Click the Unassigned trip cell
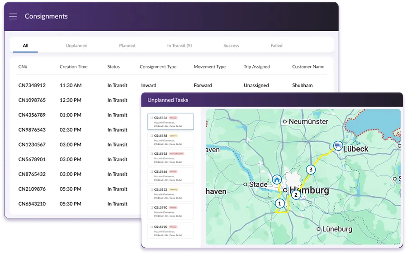The height and width of the screenshot is (254, 407). click(x=256, y=85)
